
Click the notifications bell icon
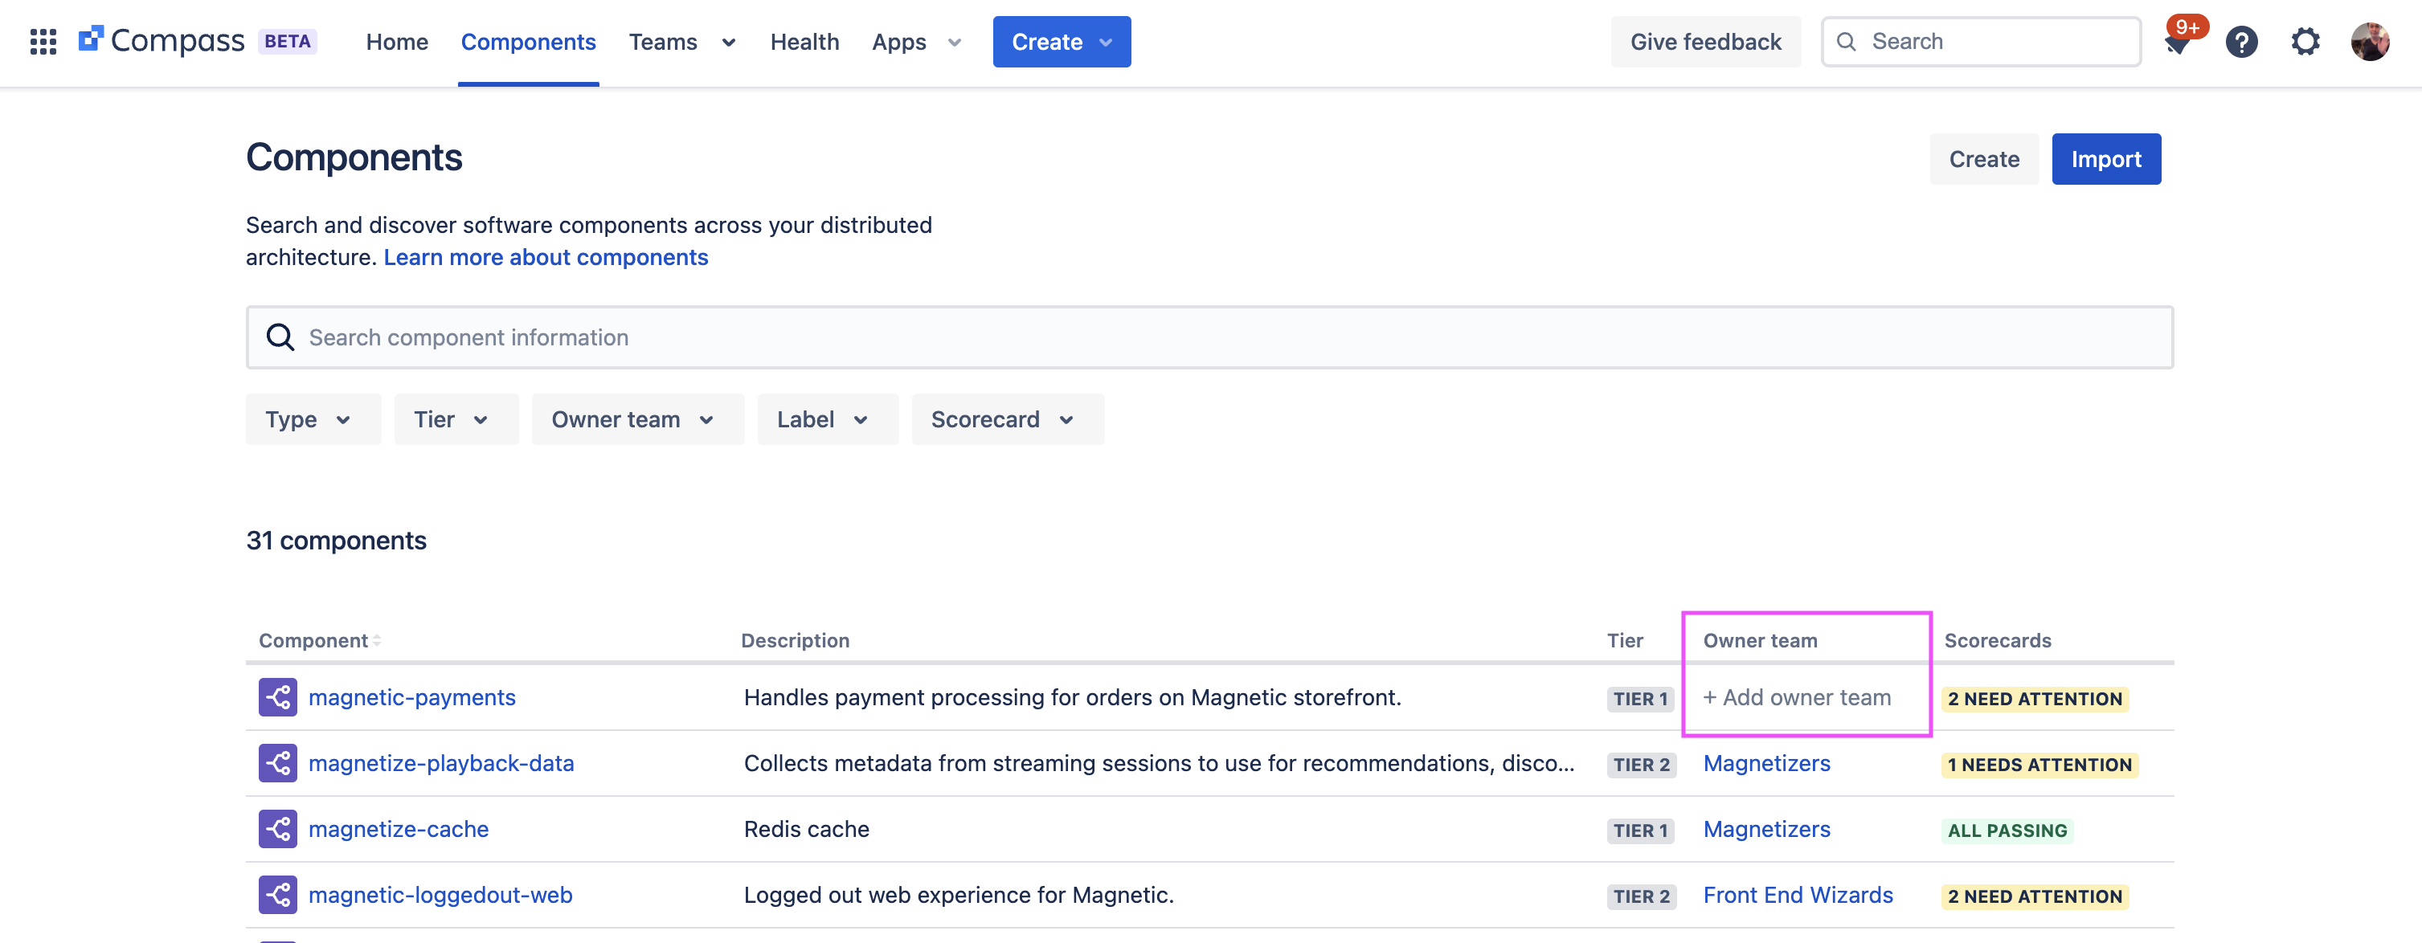pyautogui.click(x=2178, y=42)
